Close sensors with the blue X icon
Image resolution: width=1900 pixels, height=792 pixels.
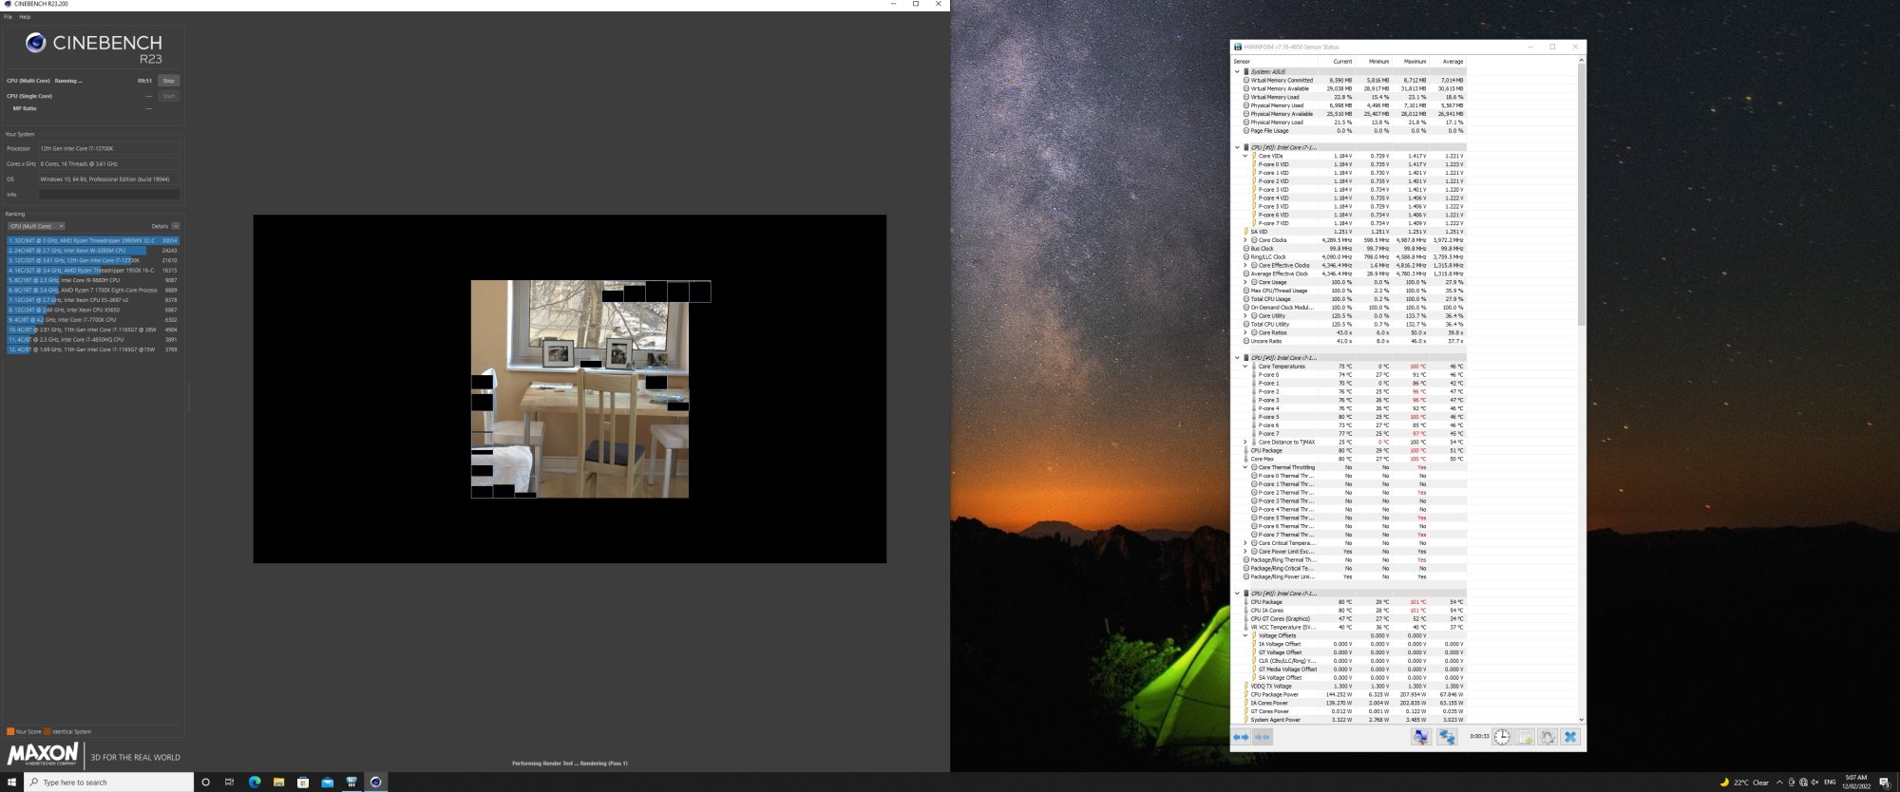coord(1570,737)
